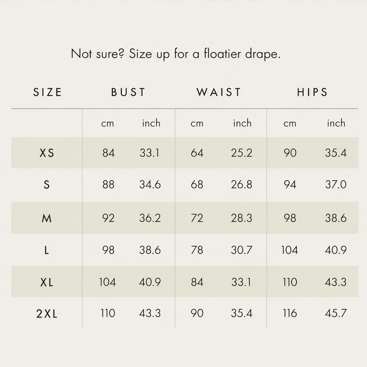Click waist cm value 78 for L
This screenshot has width=367, height=367.
coord(197,250)
